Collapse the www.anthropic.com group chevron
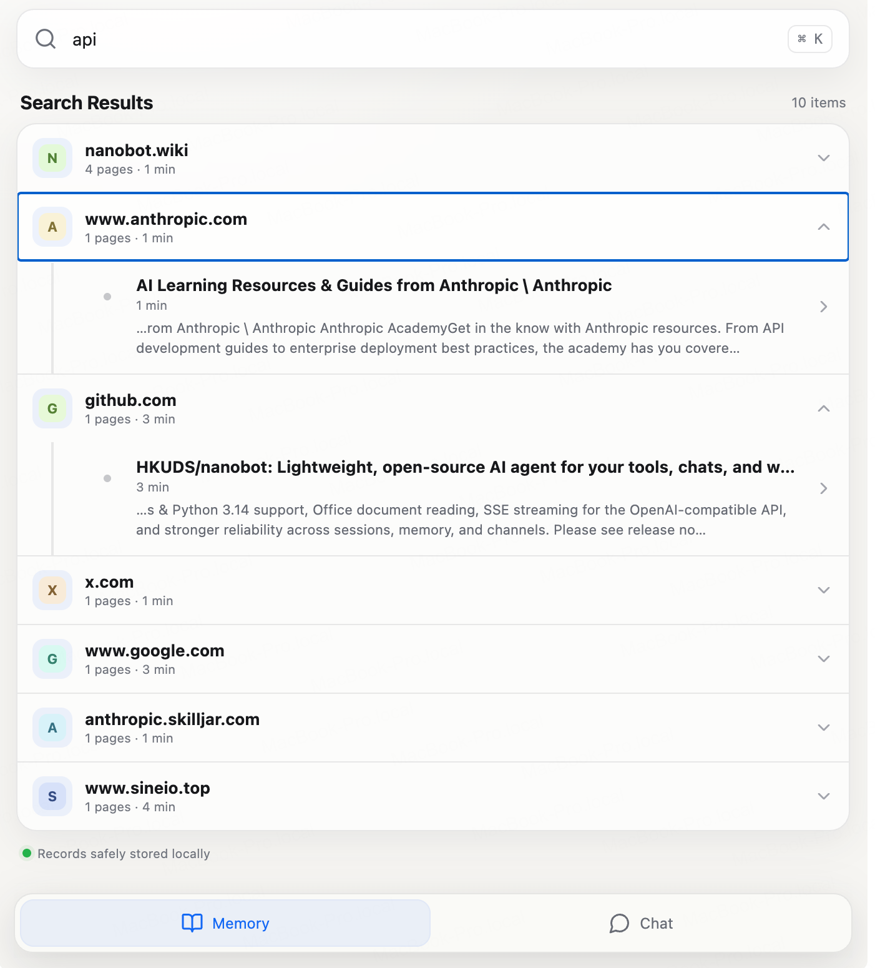 tap(824, 227)
